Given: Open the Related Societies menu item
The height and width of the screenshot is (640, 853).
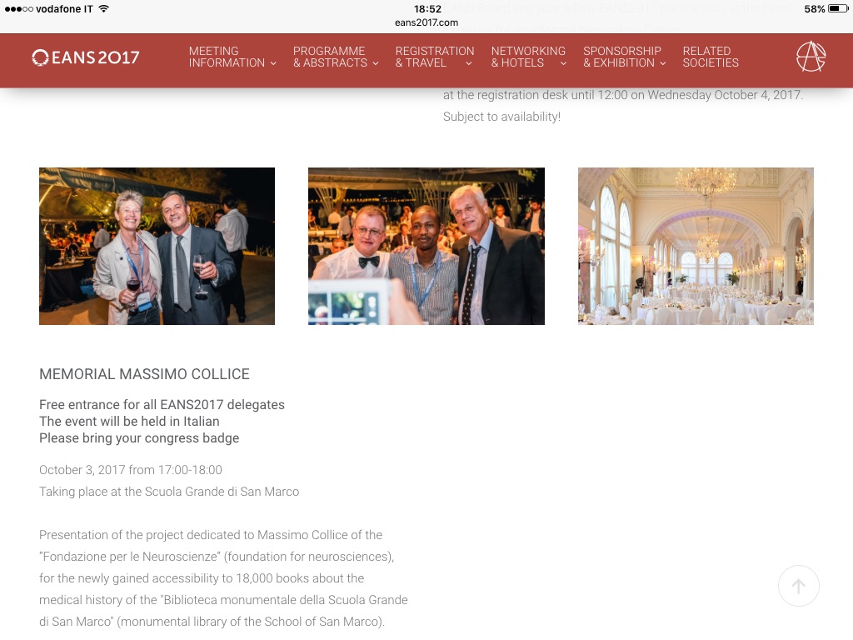Looking at the screenshot, I should coord(711,57).
